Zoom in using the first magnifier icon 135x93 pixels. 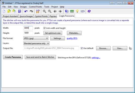point(44,11)
